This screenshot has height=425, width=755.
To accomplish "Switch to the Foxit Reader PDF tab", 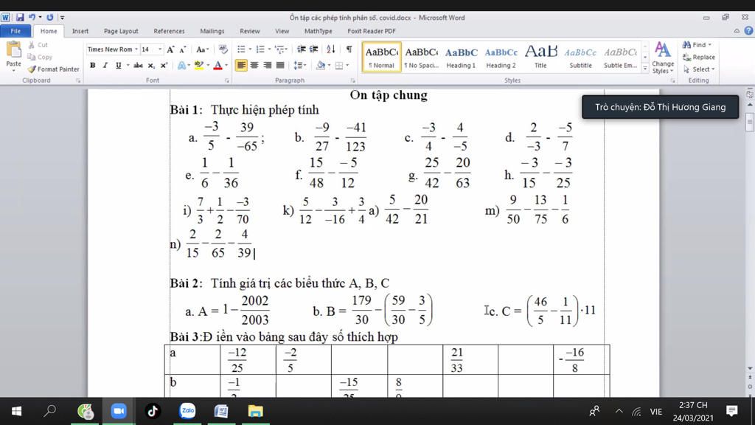I will pyautogui.click(x=372, y=31).
